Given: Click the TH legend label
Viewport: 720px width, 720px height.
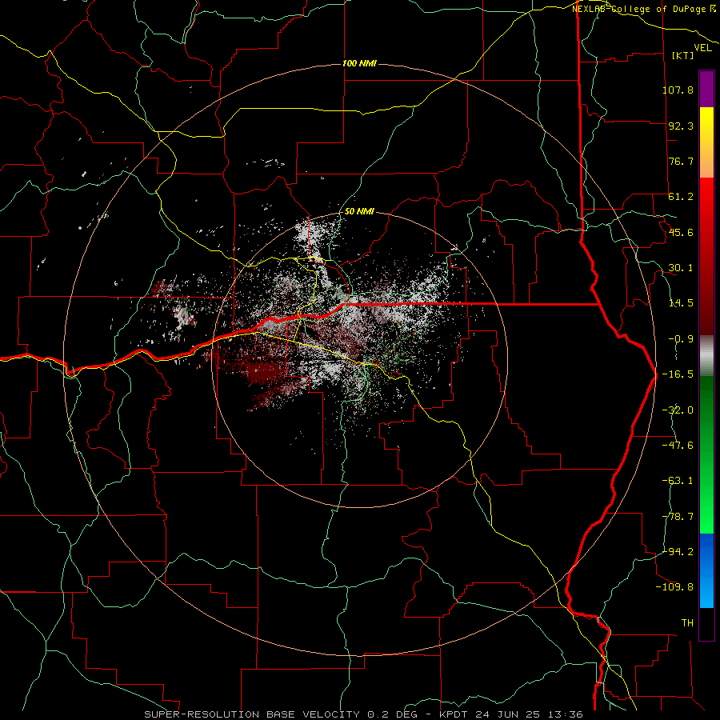Looking at the screenshot, I should (x=687, y=623).
